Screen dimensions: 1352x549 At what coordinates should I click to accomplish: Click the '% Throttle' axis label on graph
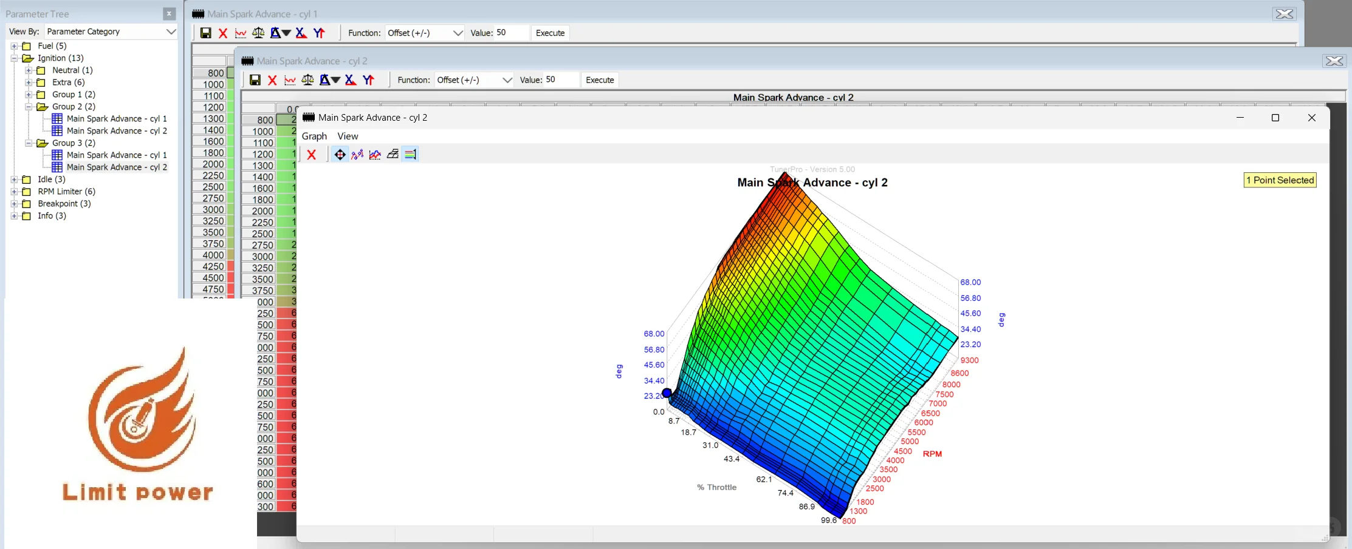716,487
